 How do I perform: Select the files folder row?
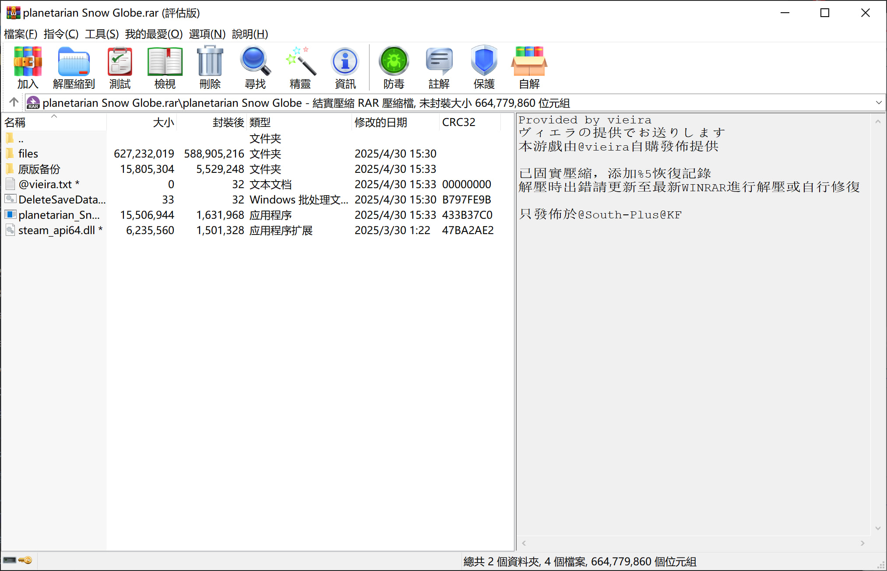pyautogui.click(x=28, y=154)
